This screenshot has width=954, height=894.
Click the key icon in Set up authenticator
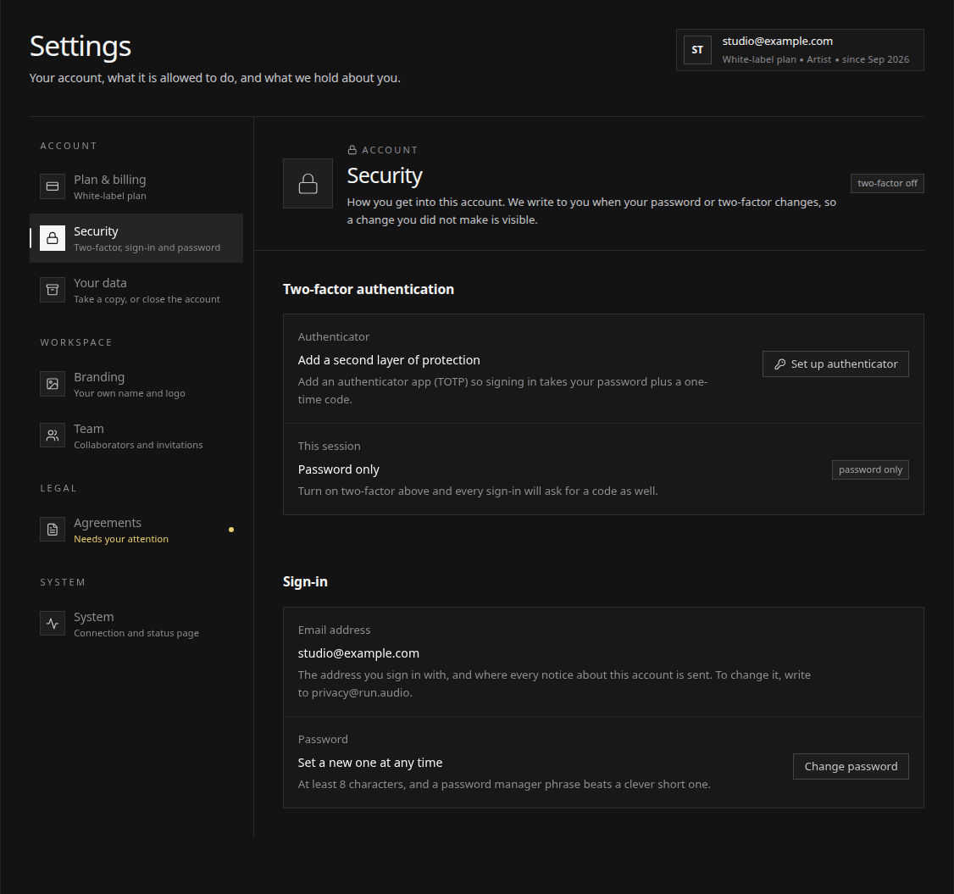[780, 364]
